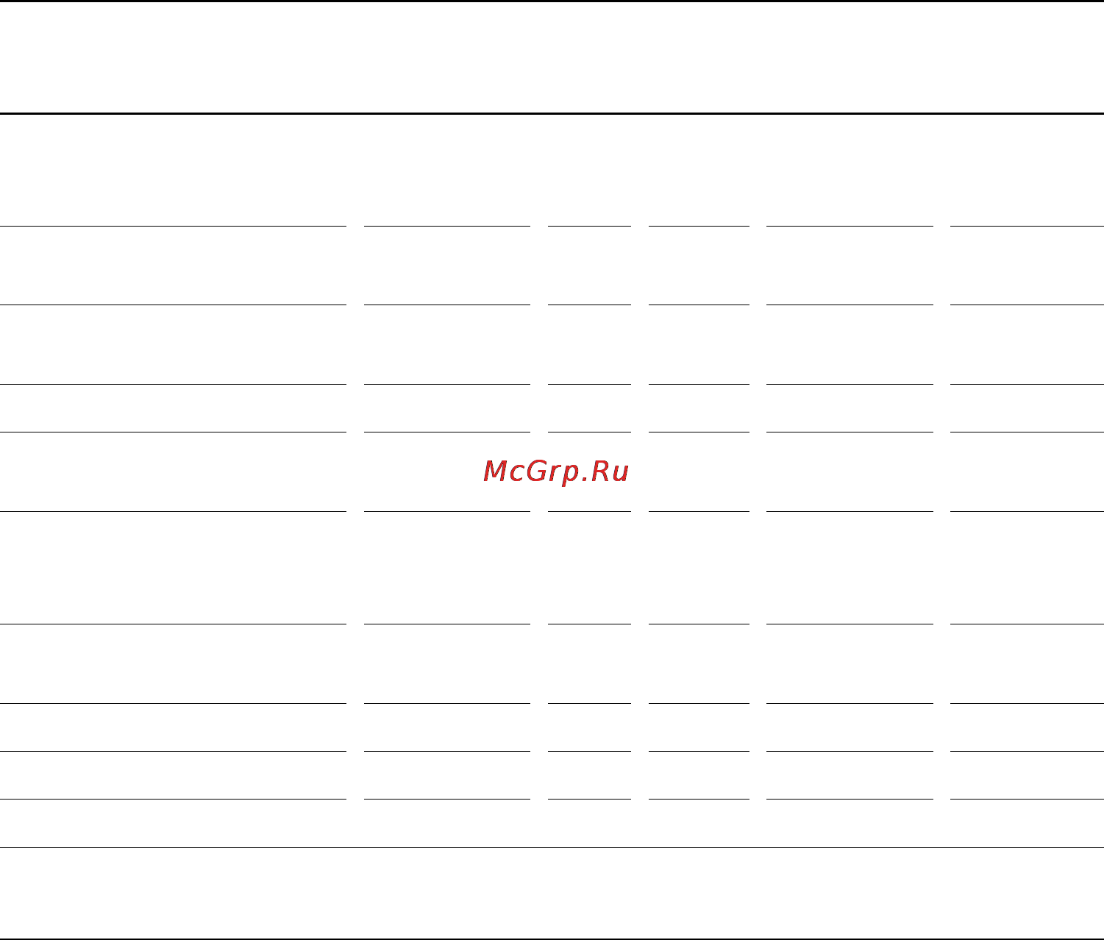This screenshot has height=940, width=1104.
Task: Open the McGrp.Ru watermark link
Action: (x=556, y=471)
